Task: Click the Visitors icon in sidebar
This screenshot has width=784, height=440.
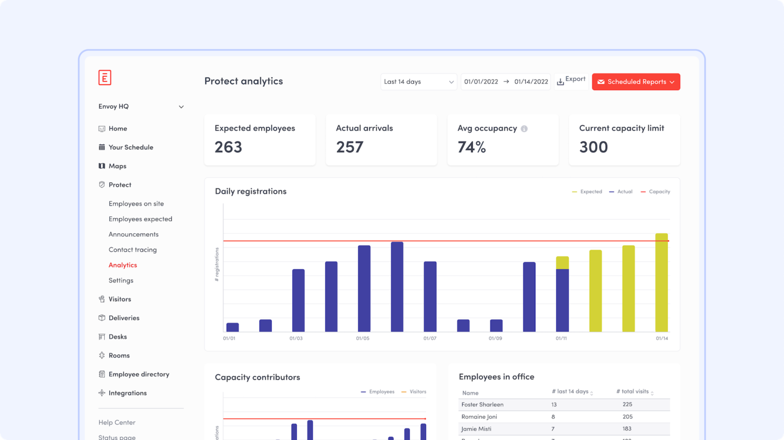Action: (102, 299)
